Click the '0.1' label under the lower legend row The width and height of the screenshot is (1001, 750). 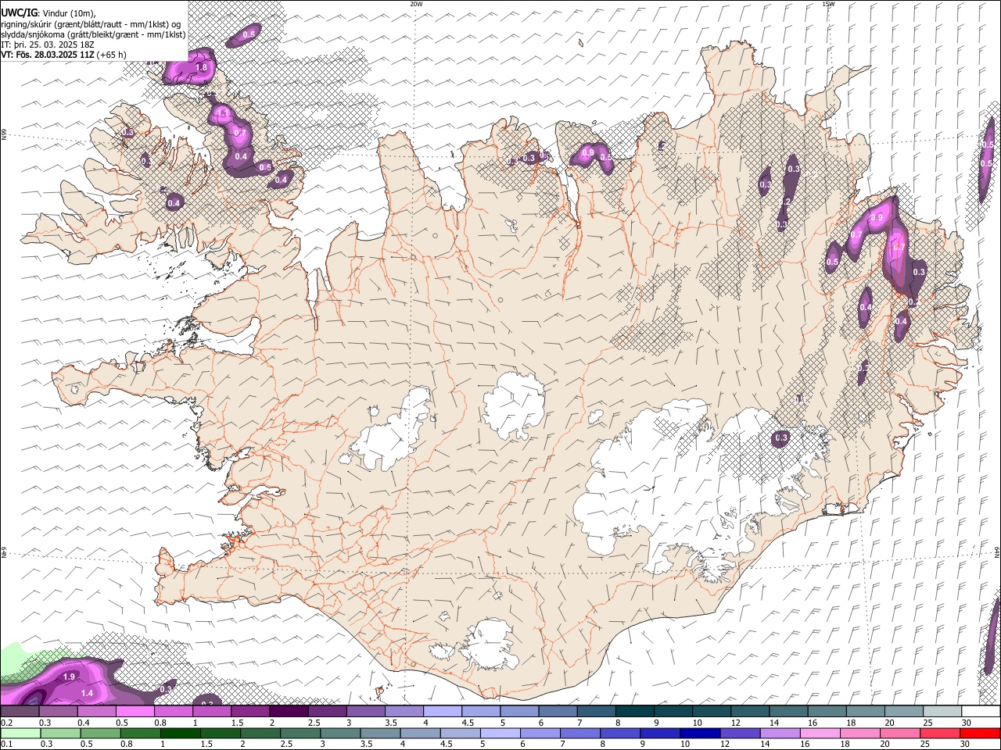pyautogui.click(x=7, y=744)
